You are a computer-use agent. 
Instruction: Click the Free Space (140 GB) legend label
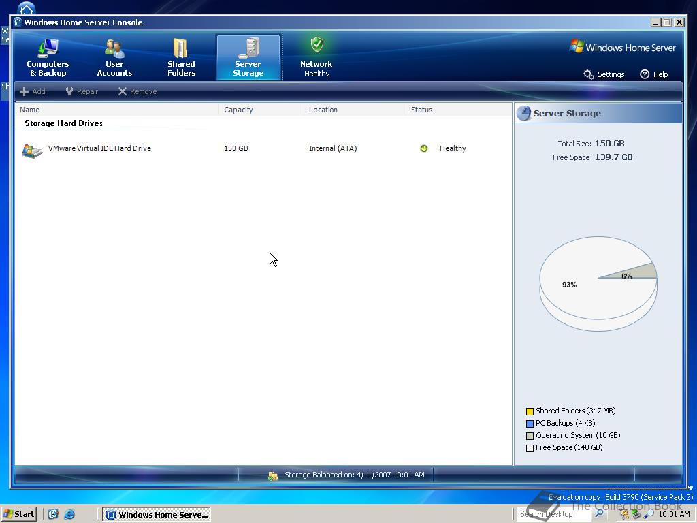point(569,447)
